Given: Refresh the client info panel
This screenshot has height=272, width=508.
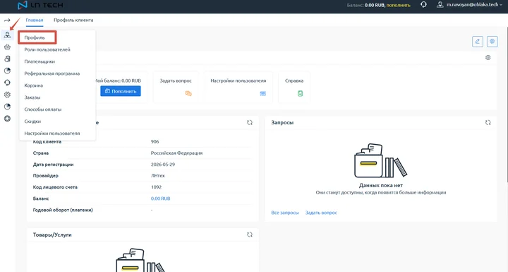Looking at the screenshot, I should pyautogui.click(x=250, y=122).
